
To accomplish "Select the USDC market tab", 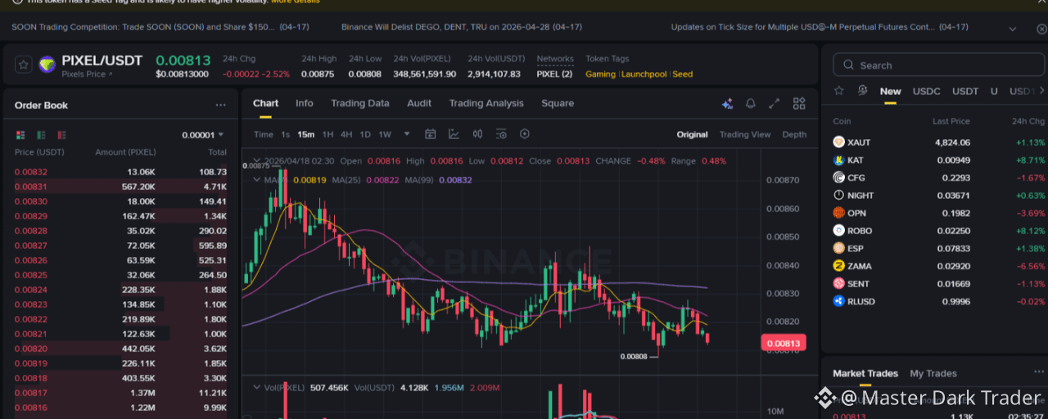I will click(x=927, y=91).
